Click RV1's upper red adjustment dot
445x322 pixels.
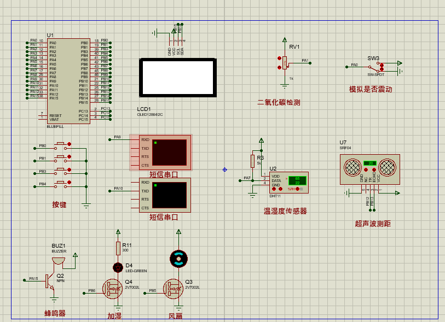[x=279, y=58]
